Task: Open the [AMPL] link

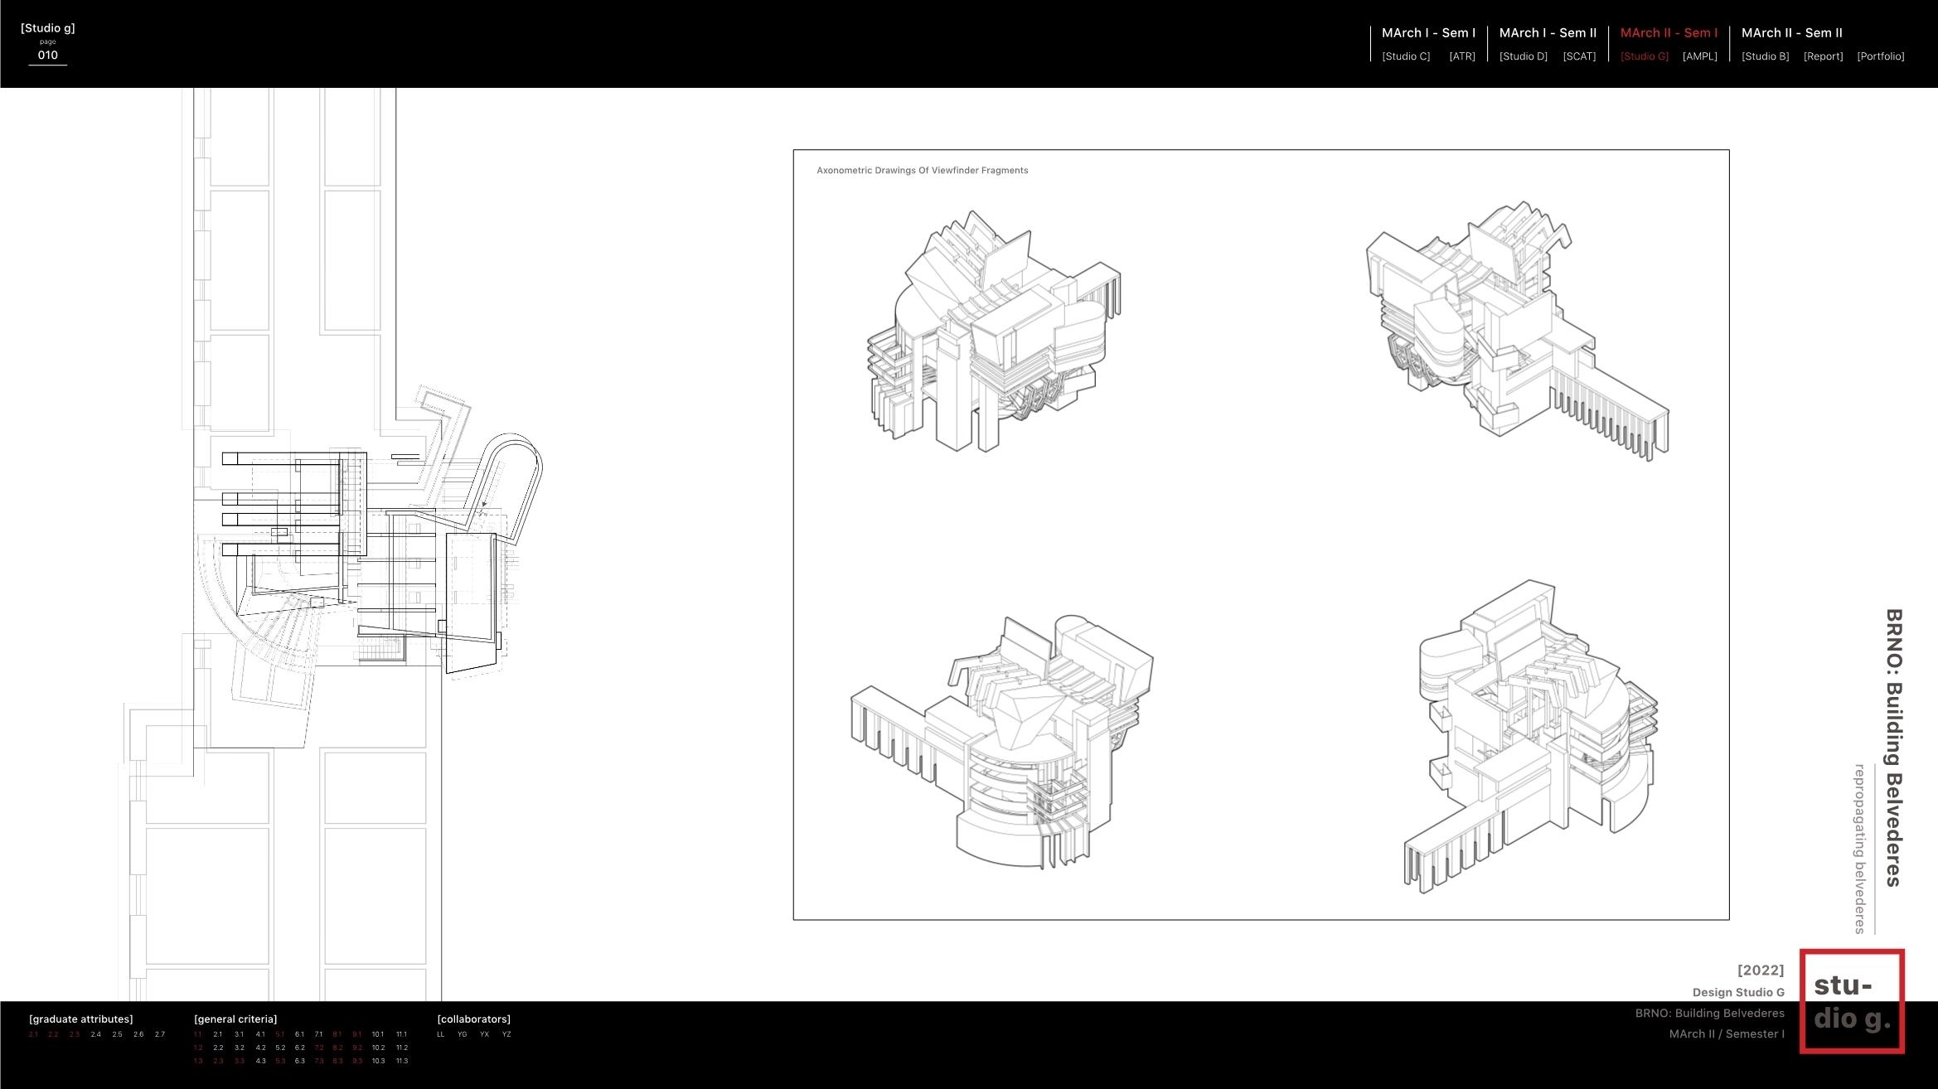Action: click(x=1699, y=56)
